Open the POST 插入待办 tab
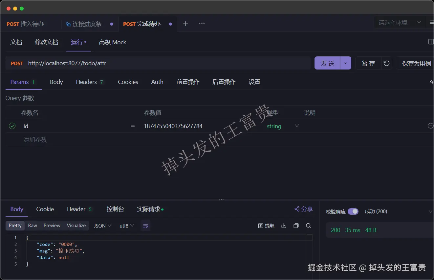Image resolution: width=434 pixels, height=280 pixels. [x=25, y=24]
